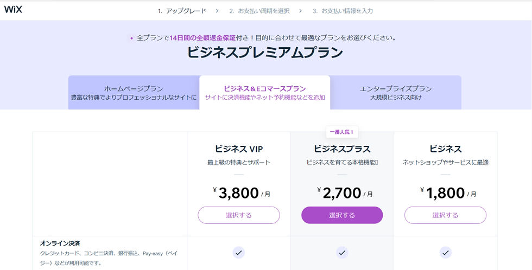The height and width of the screenshot is (270, 532).
Task: Click the checkmark under Business Plus
Action: 342,252
